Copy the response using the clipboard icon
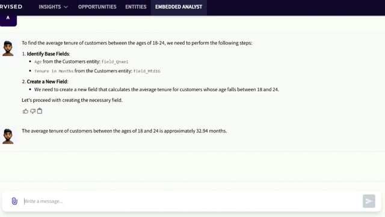This screenshot has height=217, width=385. (40, 111)
